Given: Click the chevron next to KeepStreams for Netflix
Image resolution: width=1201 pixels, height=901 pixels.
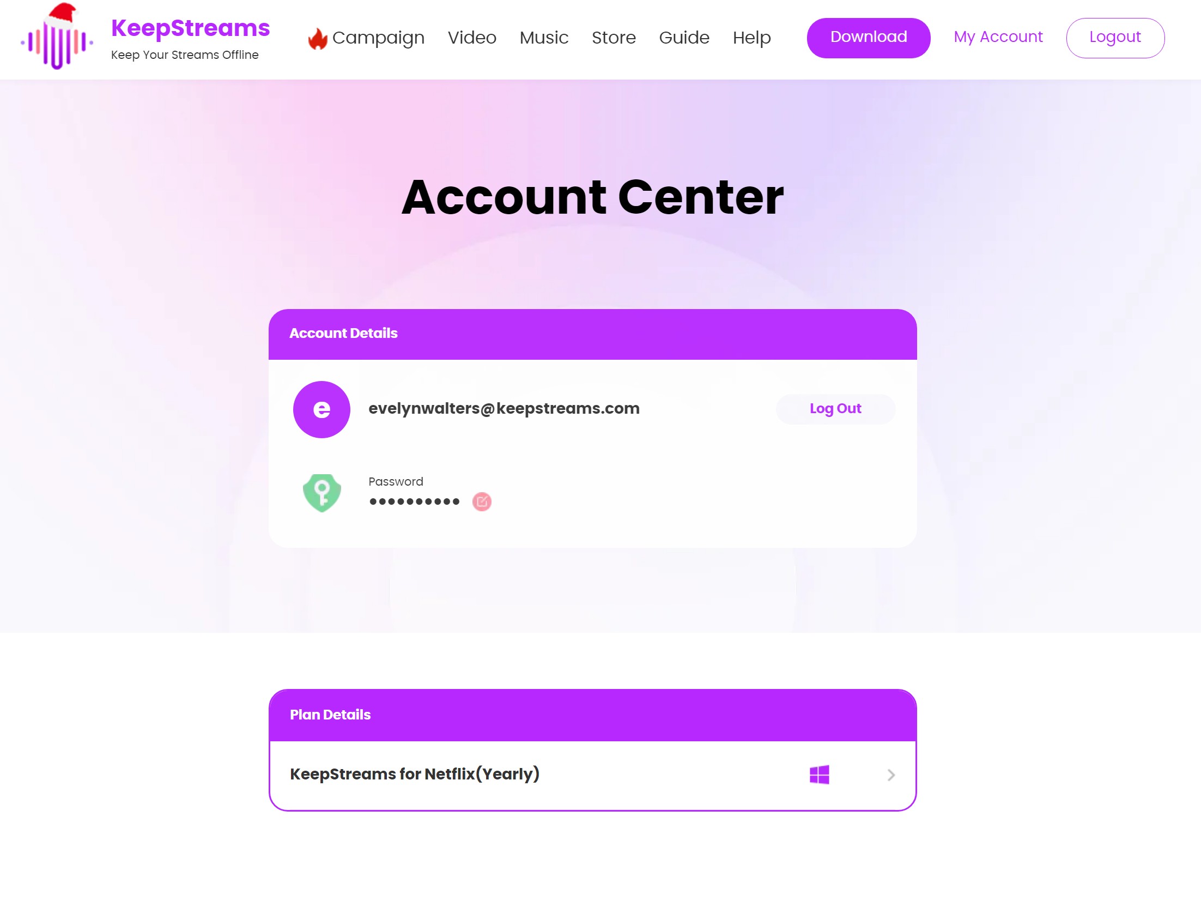Looking at the screenshot, I should (x=891, y=774).
